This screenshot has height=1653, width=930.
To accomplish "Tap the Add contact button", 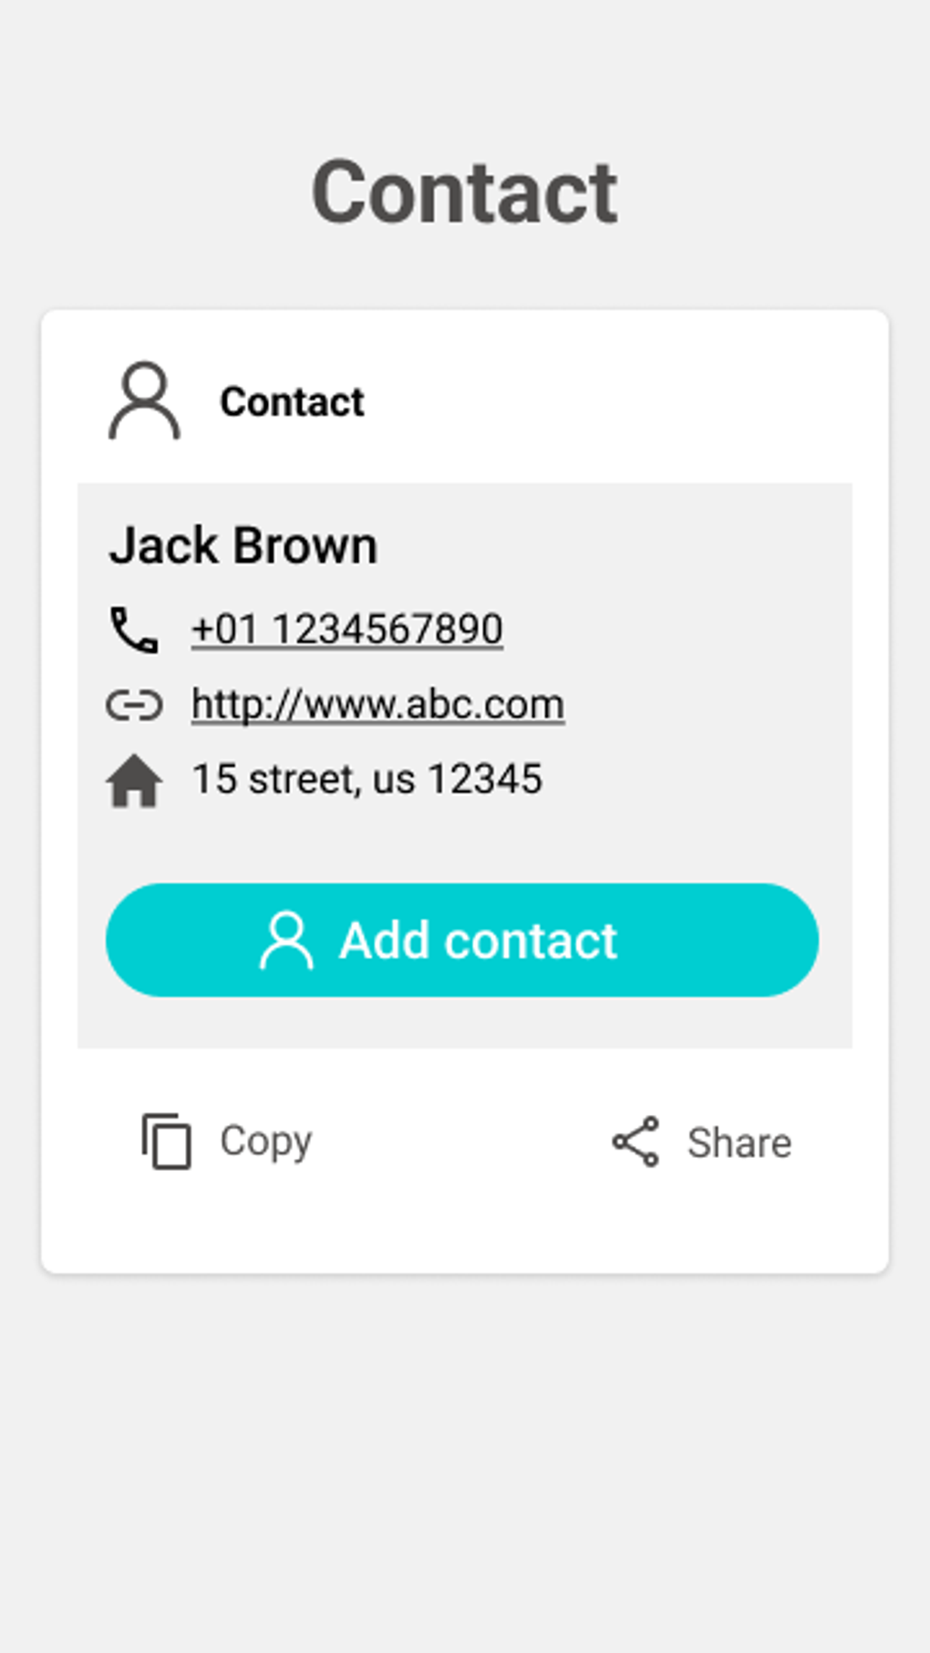I will pyautogui.click(x=462, y=940).
